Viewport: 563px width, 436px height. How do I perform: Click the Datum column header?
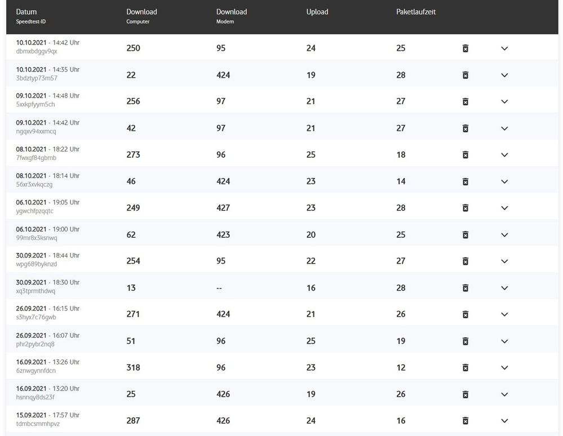(26, 12)
